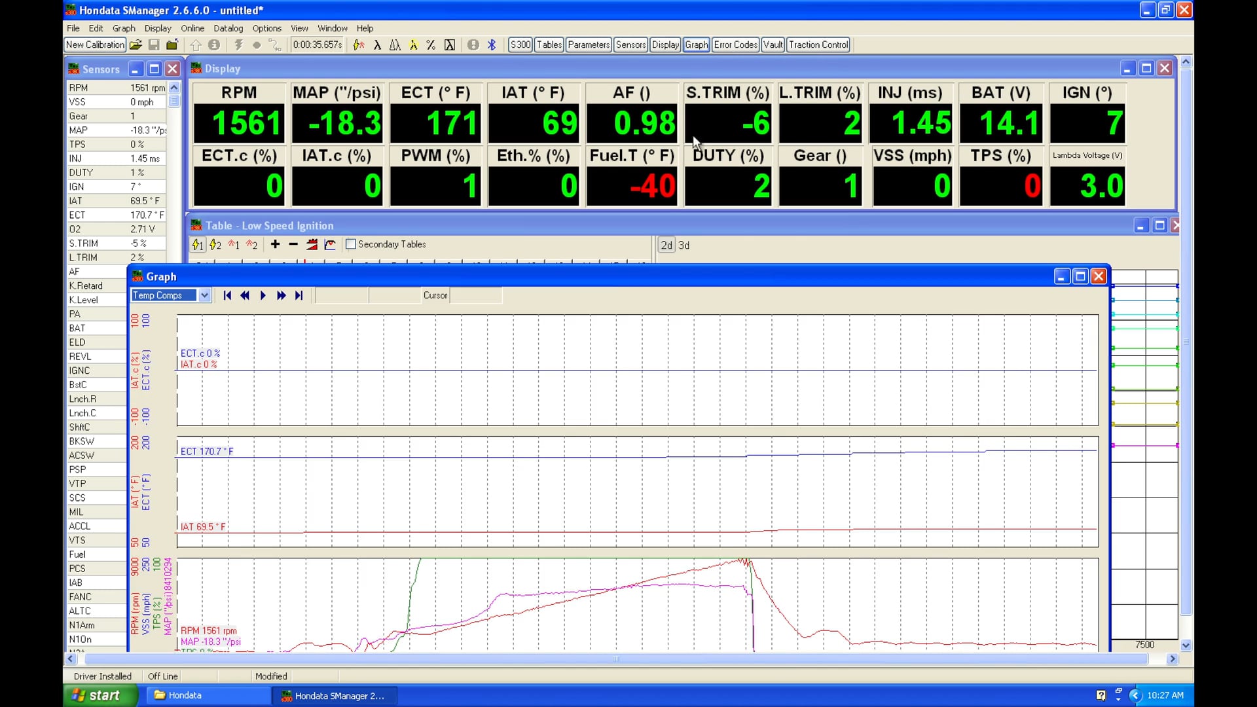Click the open file folder icon
Viewport: 1257px width, 707px height.
point(136,45)
